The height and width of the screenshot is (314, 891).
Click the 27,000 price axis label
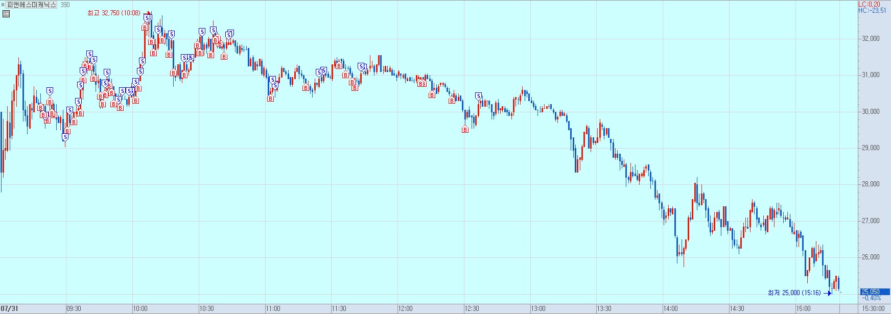(x=871, y=221)
